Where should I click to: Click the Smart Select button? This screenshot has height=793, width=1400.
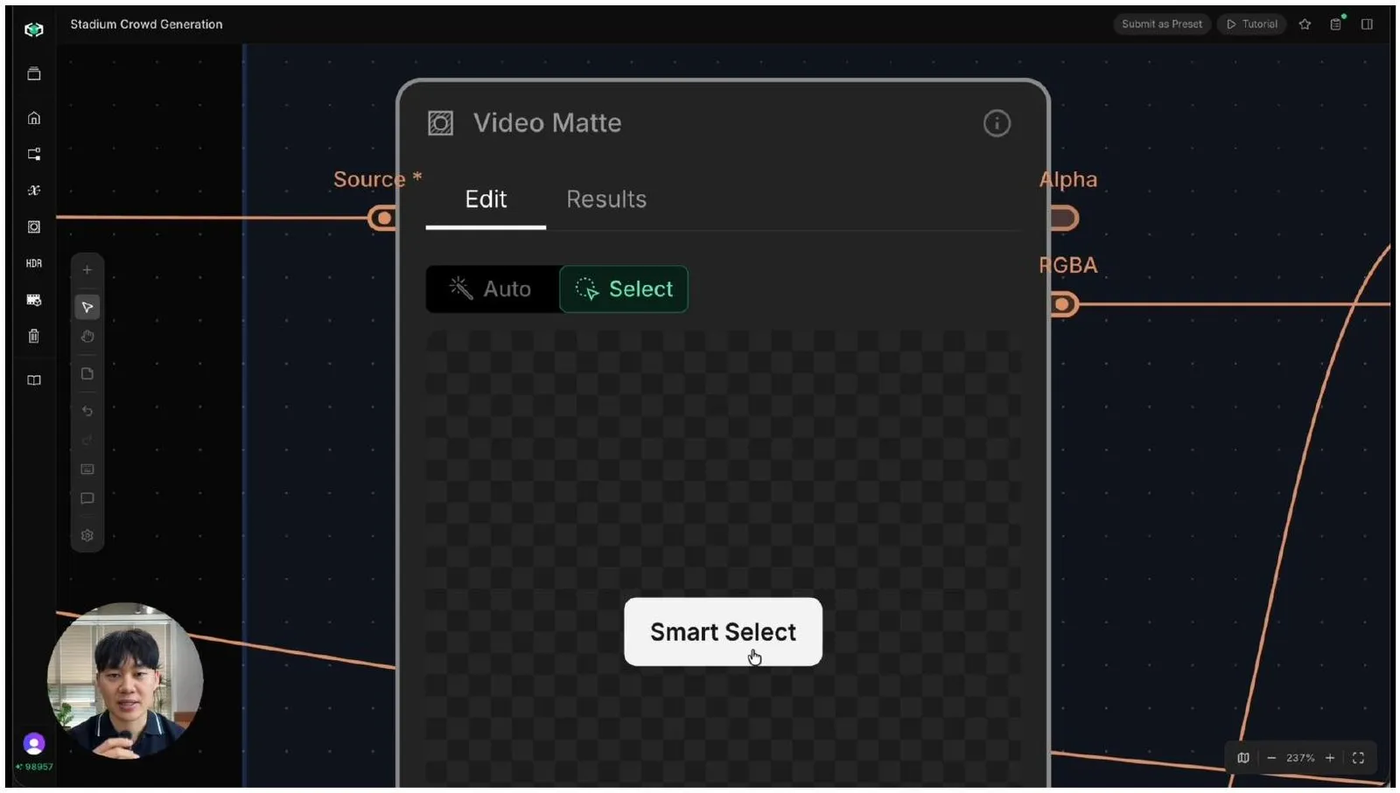[x=723, y=632]
